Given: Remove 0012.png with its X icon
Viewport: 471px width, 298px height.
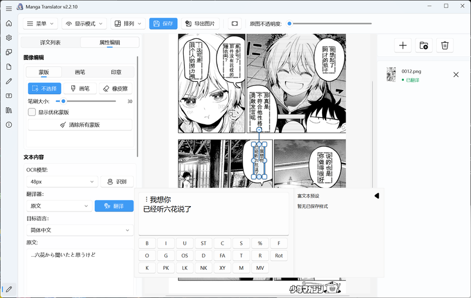Looking at the screenshot, I should pyautogui.click(x=456, y=74).
